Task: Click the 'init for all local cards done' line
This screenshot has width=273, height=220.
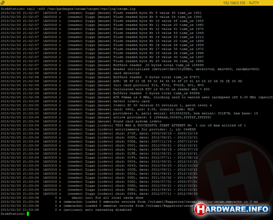Action: tap(72, 198)
